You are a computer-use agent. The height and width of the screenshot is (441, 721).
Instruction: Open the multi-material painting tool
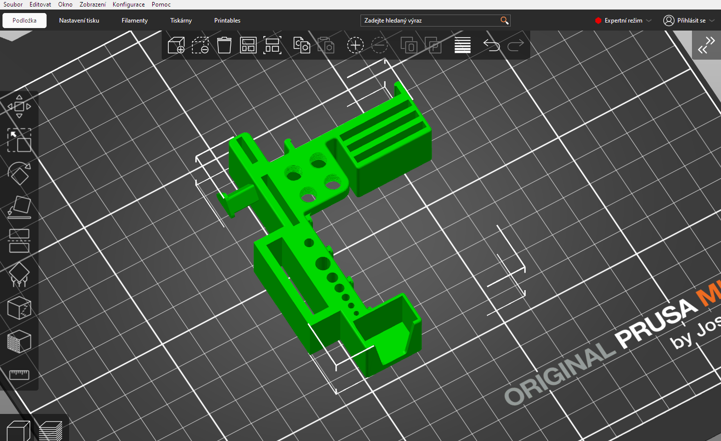click(x=19, y=341)
